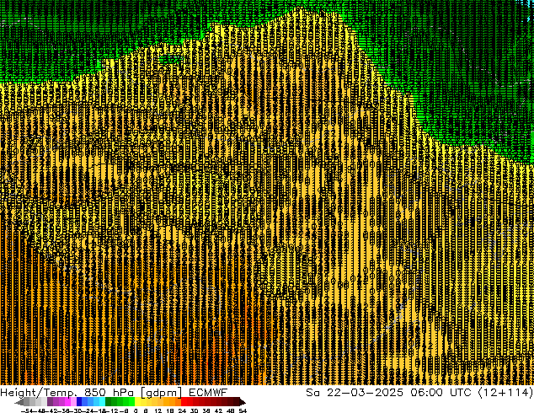The height and width of the screenshot is (413, 534).
Task: Click the bright green legend swatch
Action: tap(120, 402)
